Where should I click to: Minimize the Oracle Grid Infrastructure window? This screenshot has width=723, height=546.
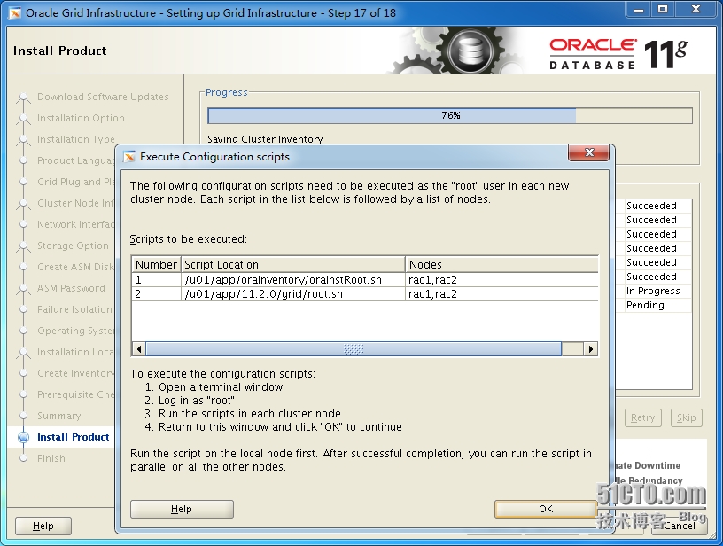pyautogui.click(x=638, y=9)
